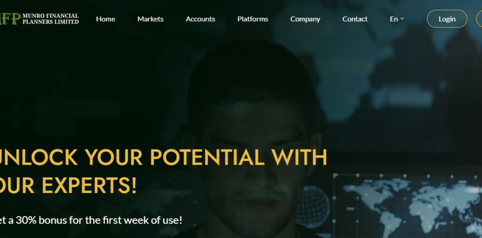Image resolution: width=482 pixels, height=238 pixels.
Task: Click the 'Our experts!' headline line
Action: (68, 185)
